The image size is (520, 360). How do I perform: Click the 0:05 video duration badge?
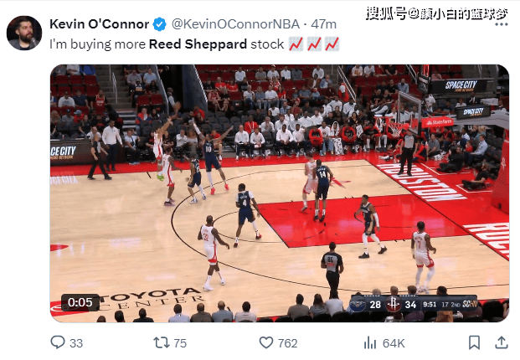click(x=80, y=302)
